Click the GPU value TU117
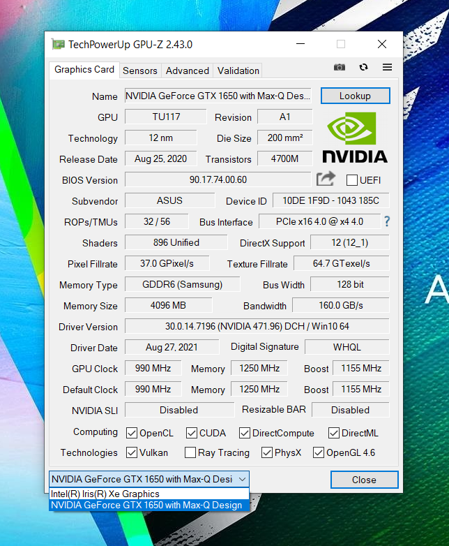Viewport: 449px width, 546px height. [166, 117]
